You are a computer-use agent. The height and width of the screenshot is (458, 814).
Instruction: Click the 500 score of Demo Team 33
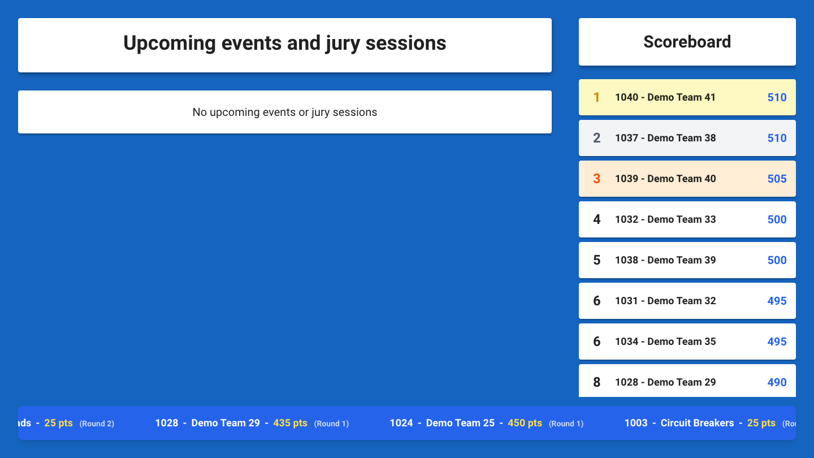coord(777,219)
